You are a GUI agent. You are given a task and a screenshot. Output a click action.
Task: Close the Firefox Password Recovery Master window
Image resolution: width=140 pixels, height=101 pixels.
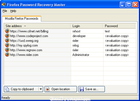point(135,5)
